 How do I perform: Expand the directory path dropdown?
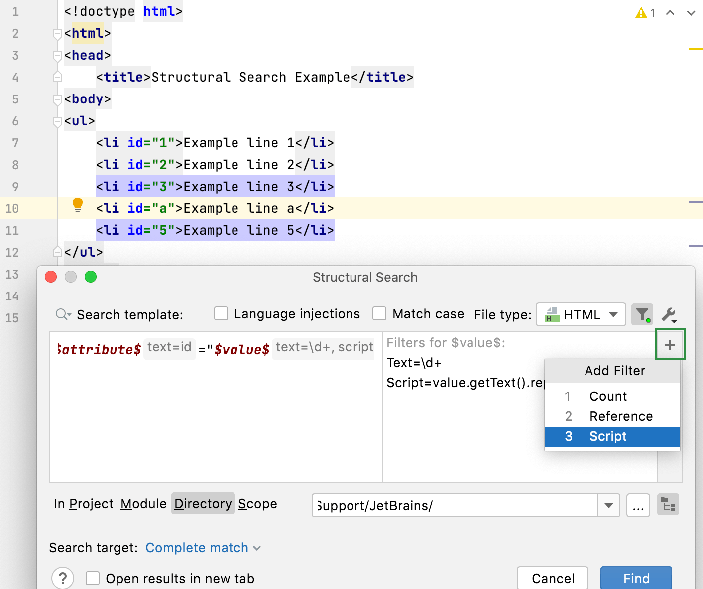[x=608, y=505]
